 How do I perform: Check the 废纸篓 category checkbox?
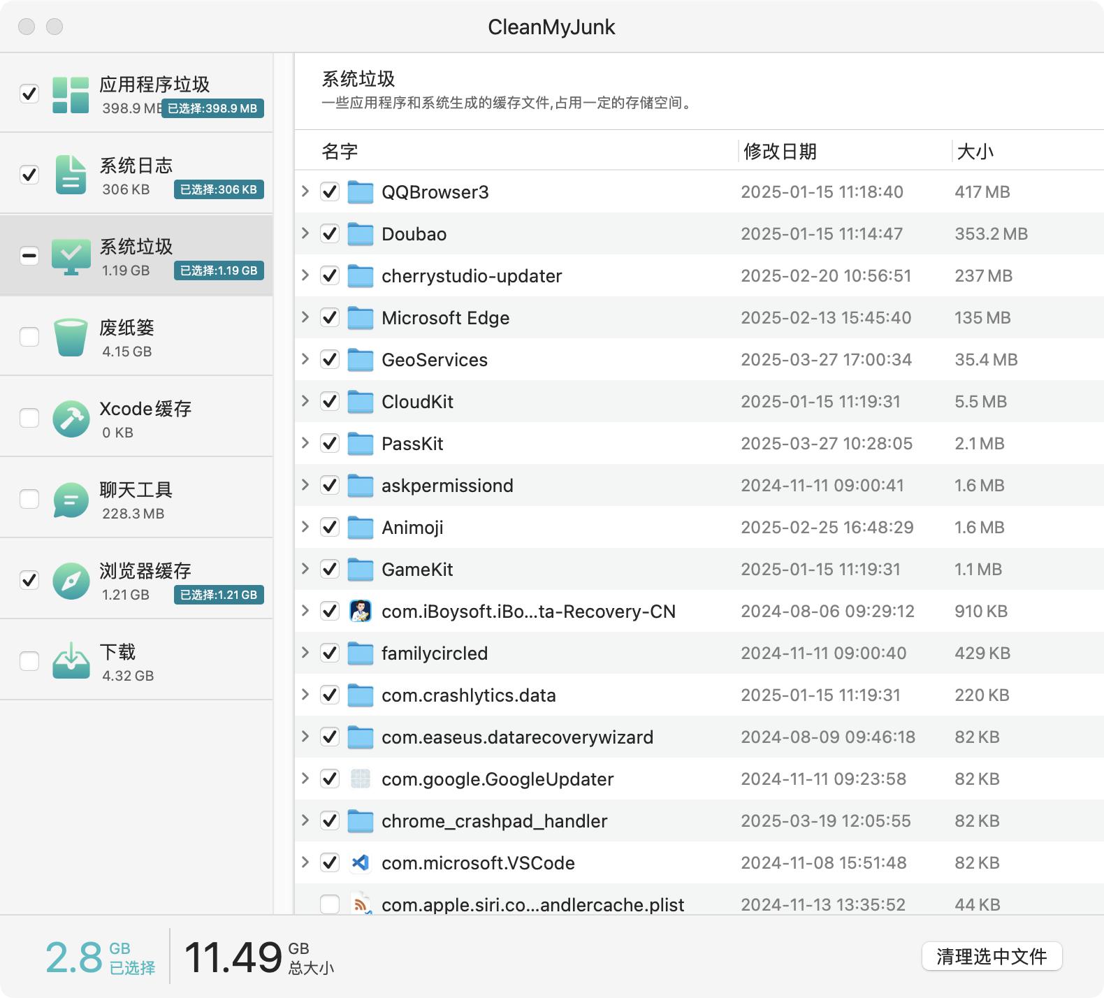pyautogui.click(x=29, y=337)
